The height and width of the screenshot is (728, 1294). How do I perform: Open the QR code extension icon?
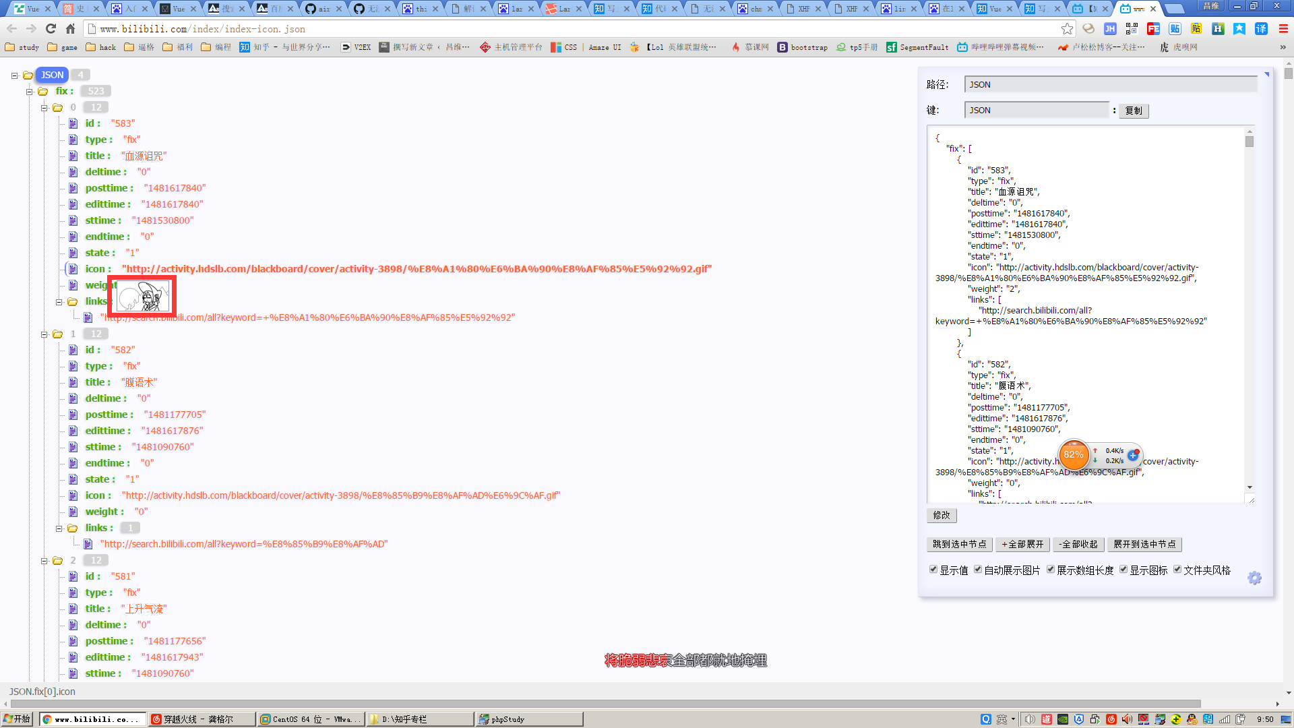click(1132, 29)
